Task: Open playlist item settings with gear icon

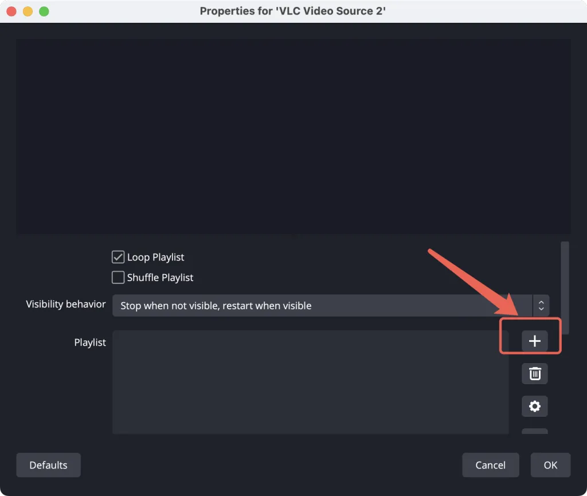Action: pyautogui.click(x=535, y=406)
